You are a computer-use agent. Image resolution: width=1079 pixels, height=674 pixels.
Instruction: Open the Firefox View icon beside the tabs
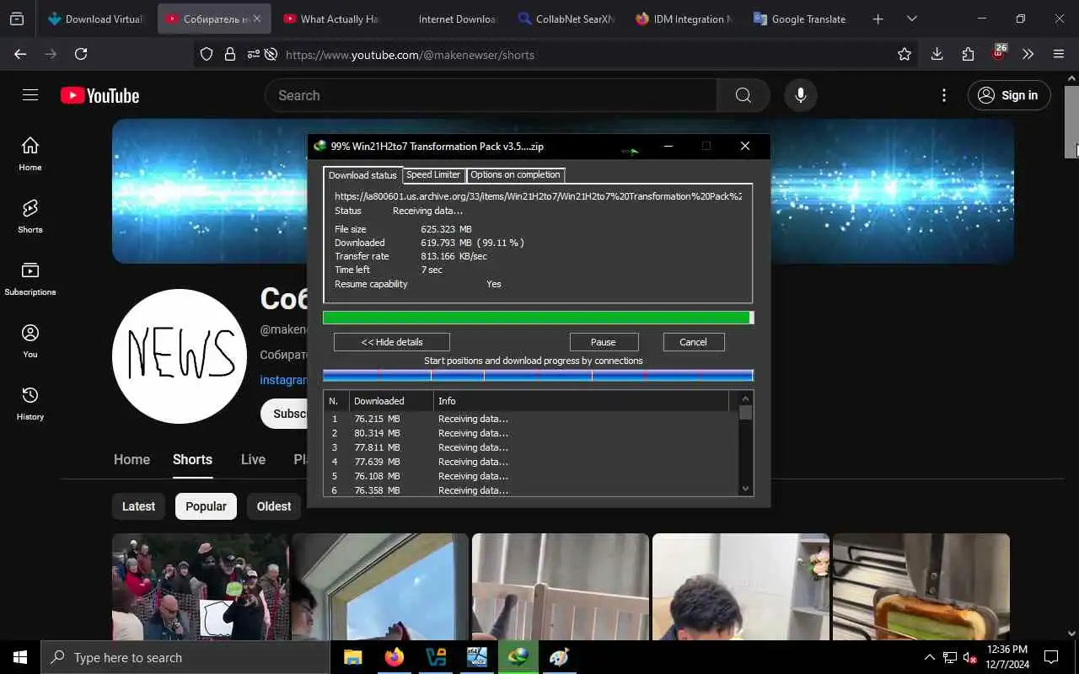[x=17, y=19]
